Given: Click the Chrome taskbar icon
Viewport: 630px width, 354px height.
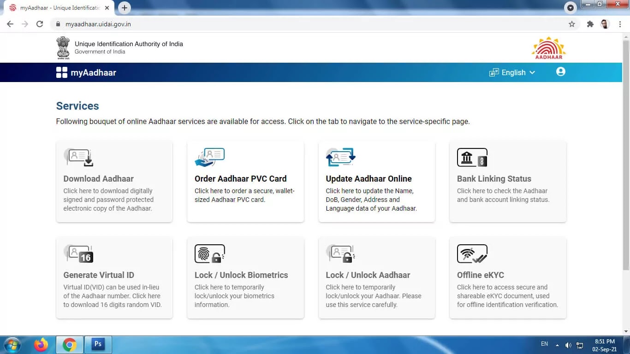Looking at the screenshot, I should (x=70, y=345).
